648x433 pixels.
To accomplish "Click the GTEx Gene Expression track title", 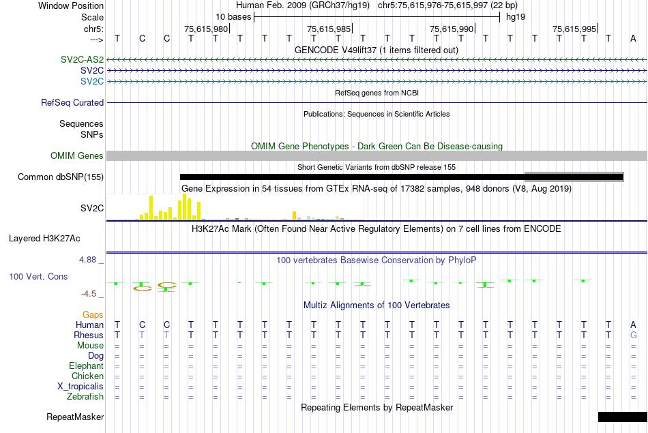I will coord(377,189).
